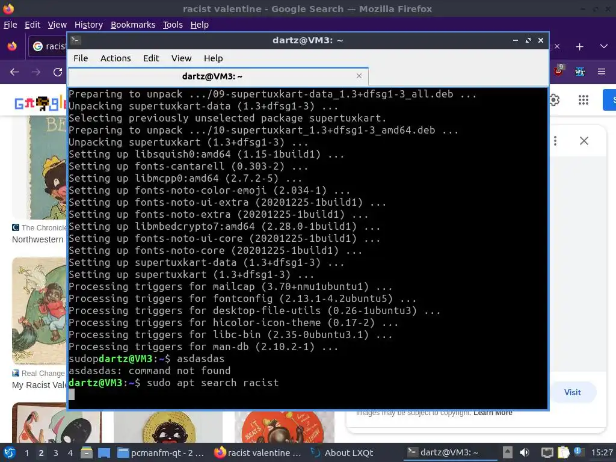Switch to racist valentine Firefox taskbar entry
This screenshot has width=616, height=462.
point(257,452)
